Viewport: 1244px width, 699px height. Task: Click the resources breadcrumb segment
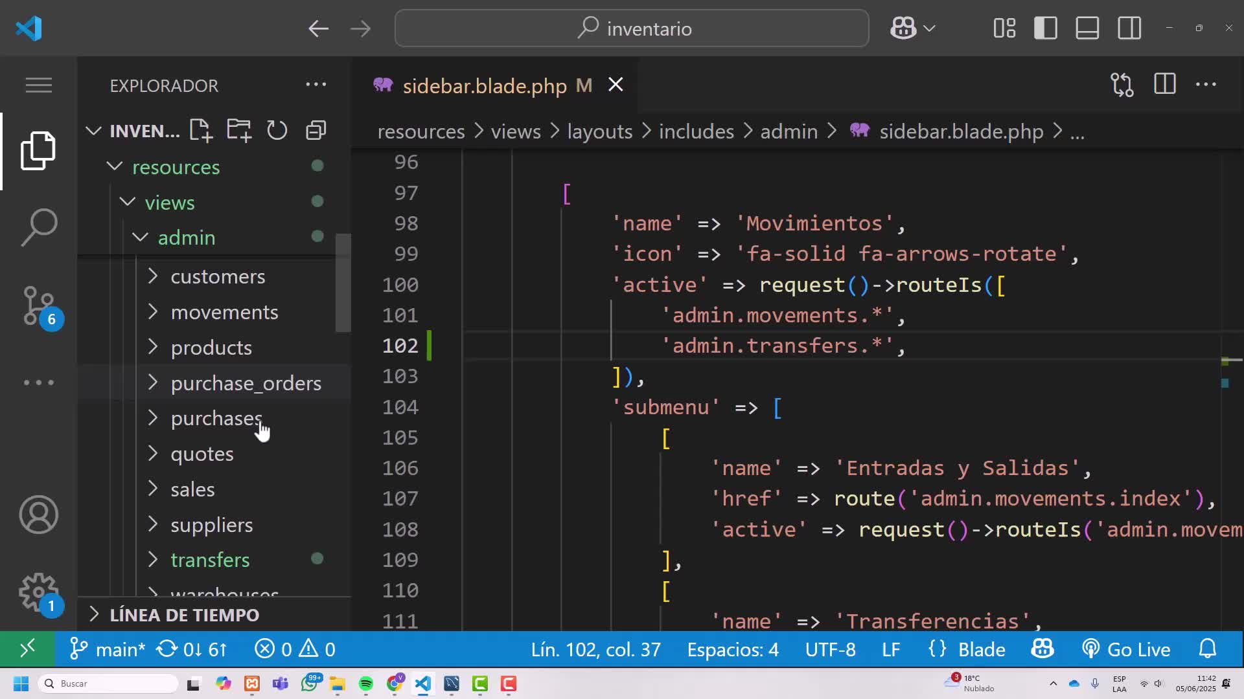click(x=421, y=131)
